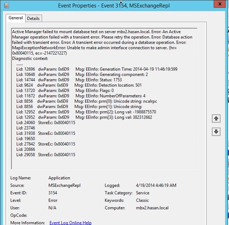Select the Lid: 24060 StoreEc line

tap(46, 123)
